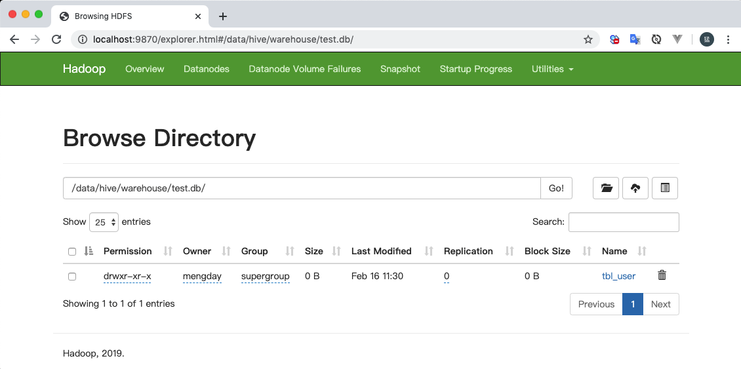
Task: Check the tbl_user row checkbox
Action: 72,277
